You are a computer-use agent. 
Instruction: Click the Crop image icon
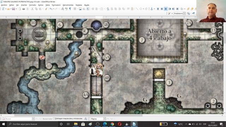coord(189,13)
